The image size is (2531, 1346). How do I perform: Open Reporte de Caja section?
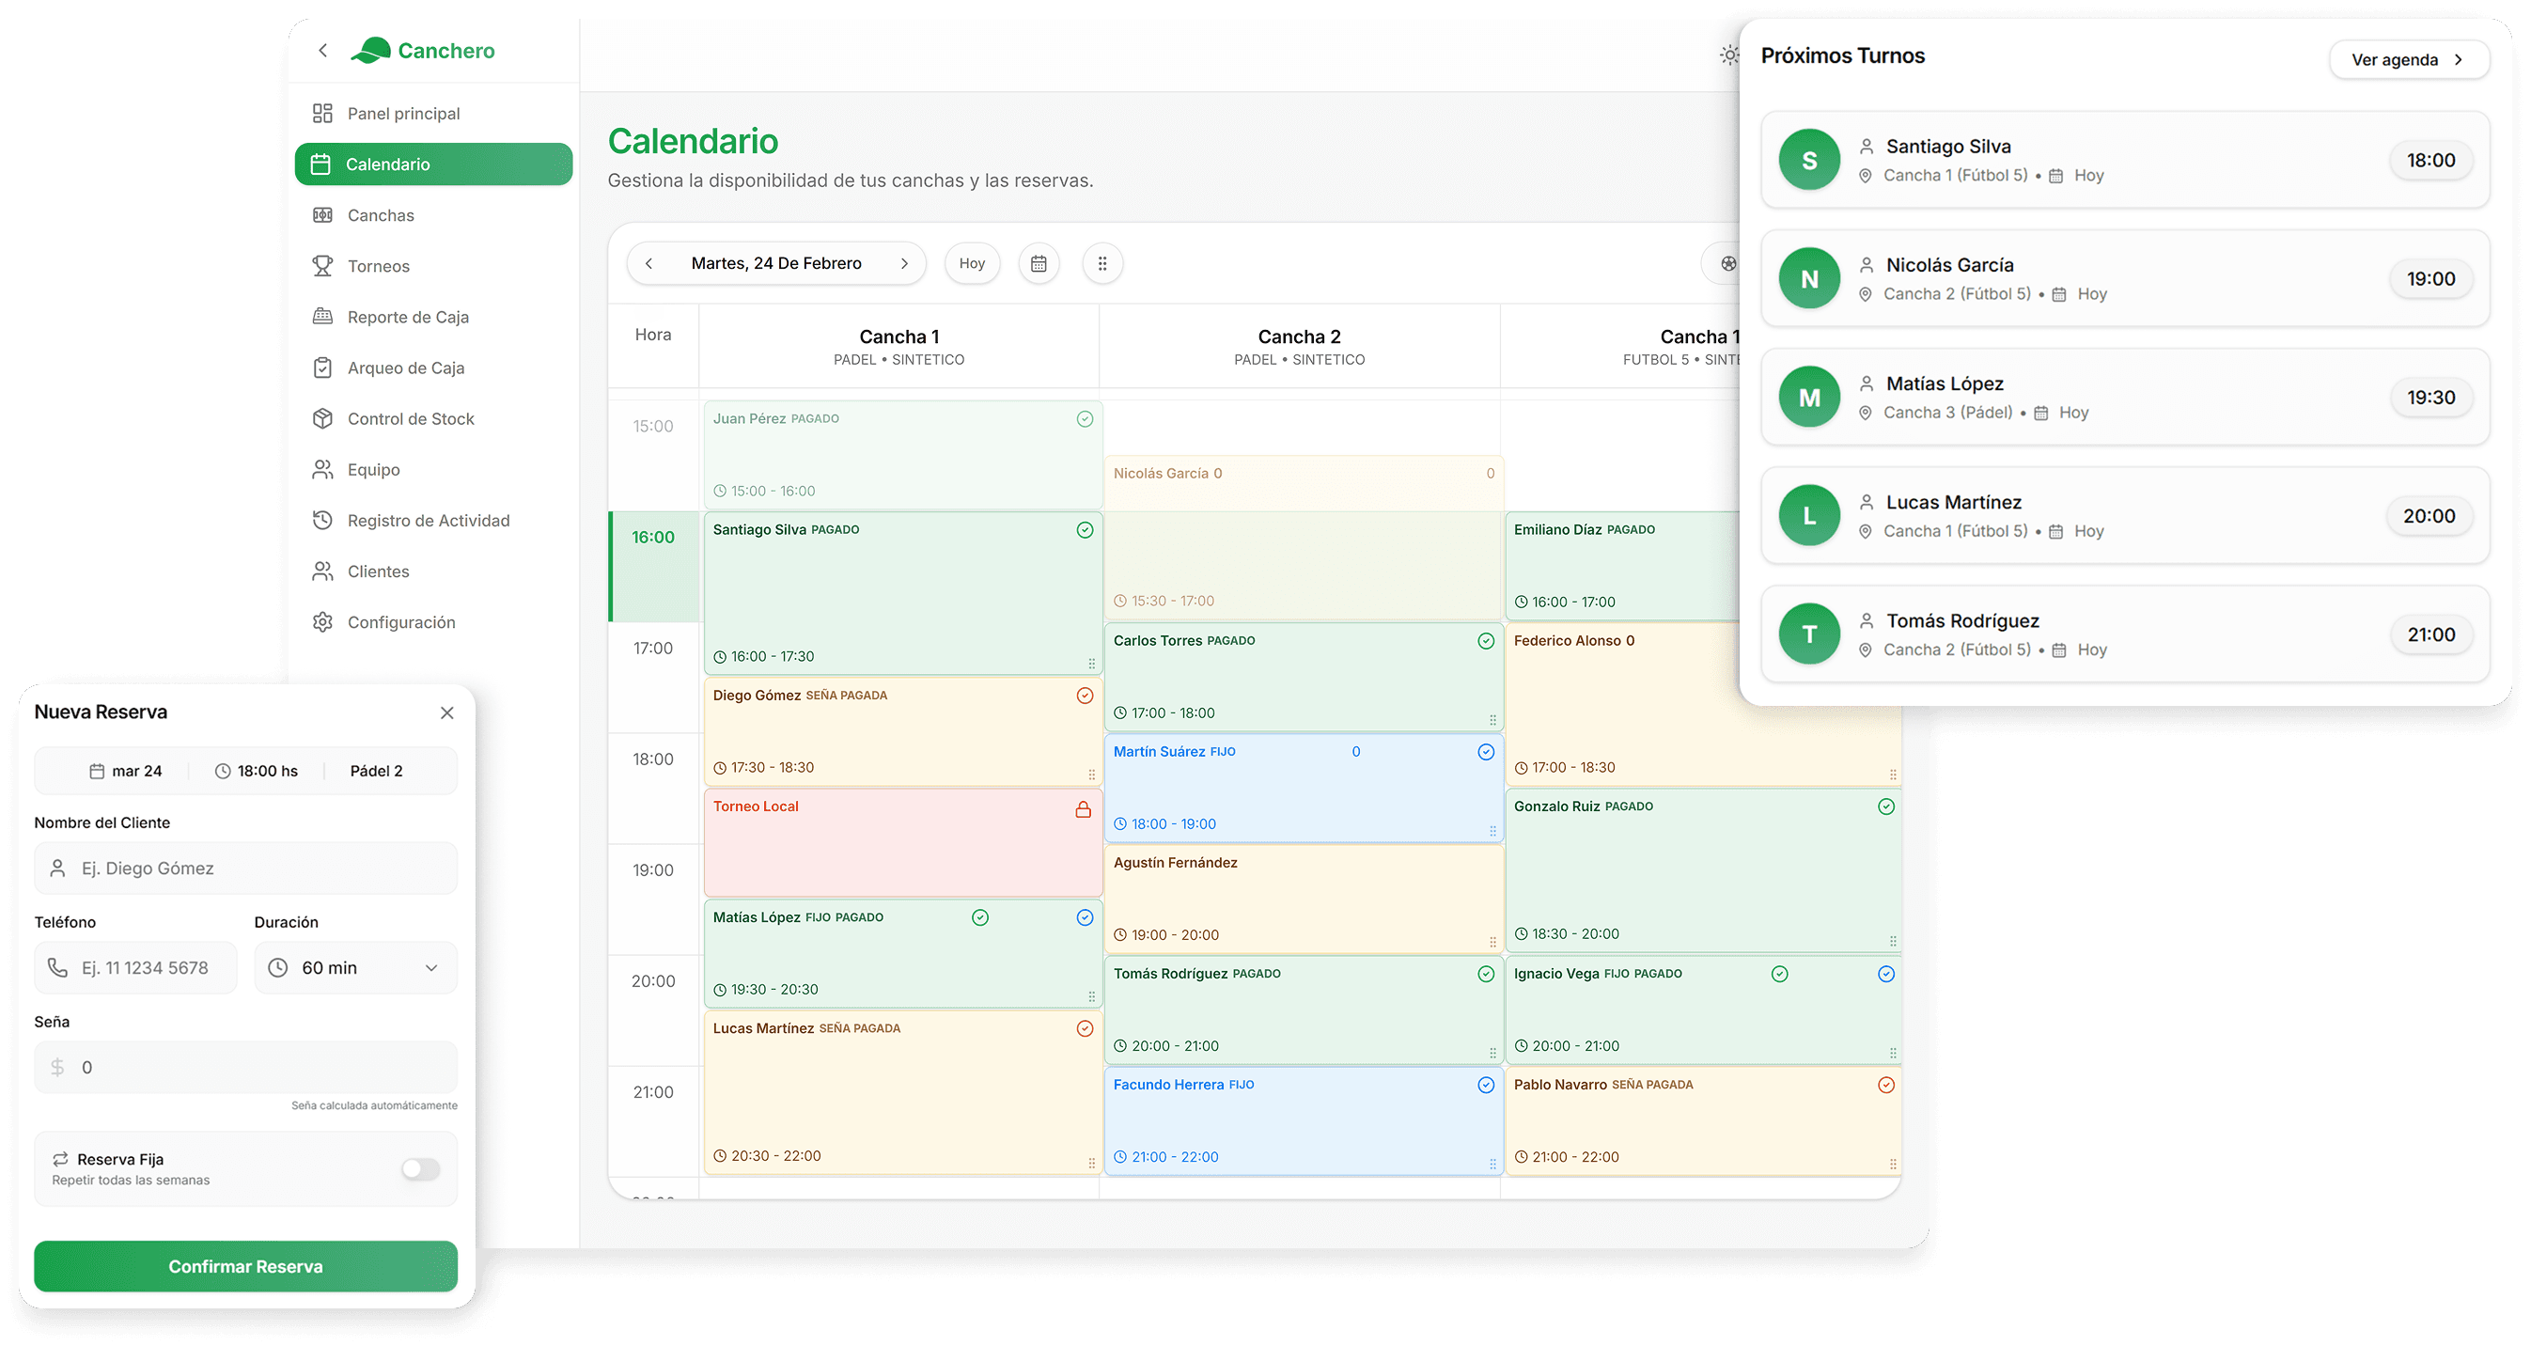pyautogui.click(x=408, y=318)
